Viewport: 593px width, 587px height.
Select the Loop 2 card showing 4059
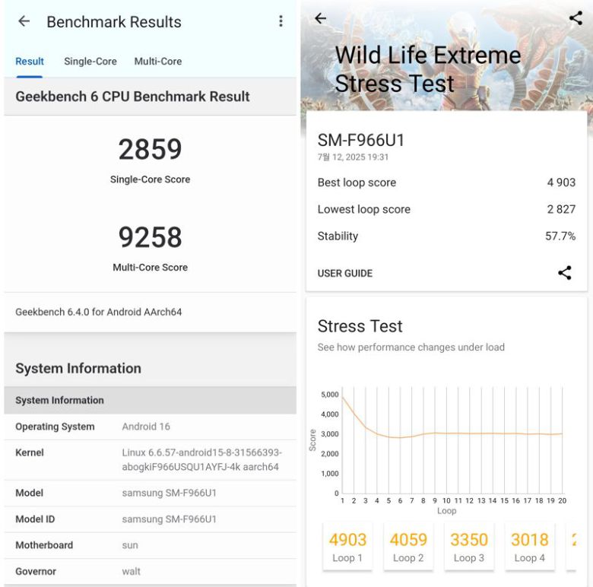click(409, 546)
